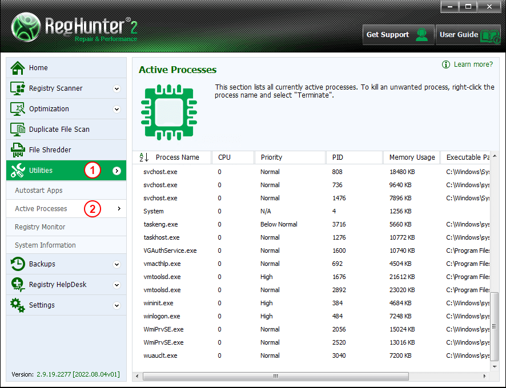Open Registry Monitor submenu item

tap(40, 227)
